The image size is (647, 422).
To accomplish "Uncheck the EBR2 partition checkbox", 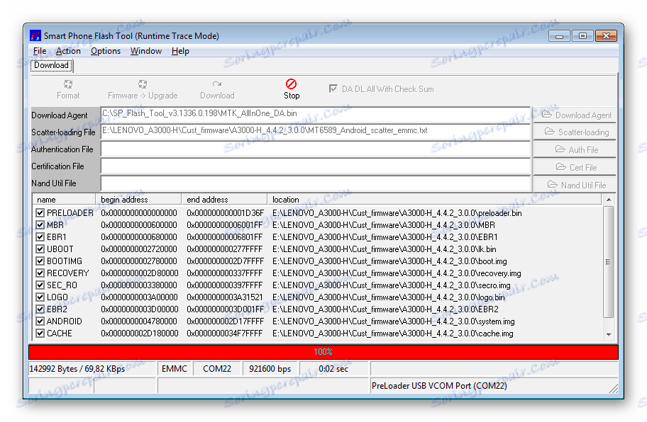I will pyautogui.click(x=40, y=309).
